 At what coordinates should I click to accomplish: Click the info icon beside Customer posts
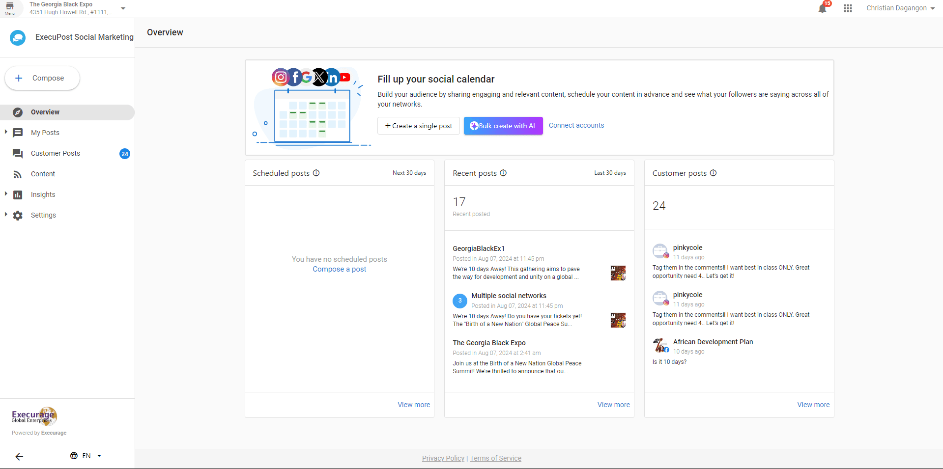713,173
